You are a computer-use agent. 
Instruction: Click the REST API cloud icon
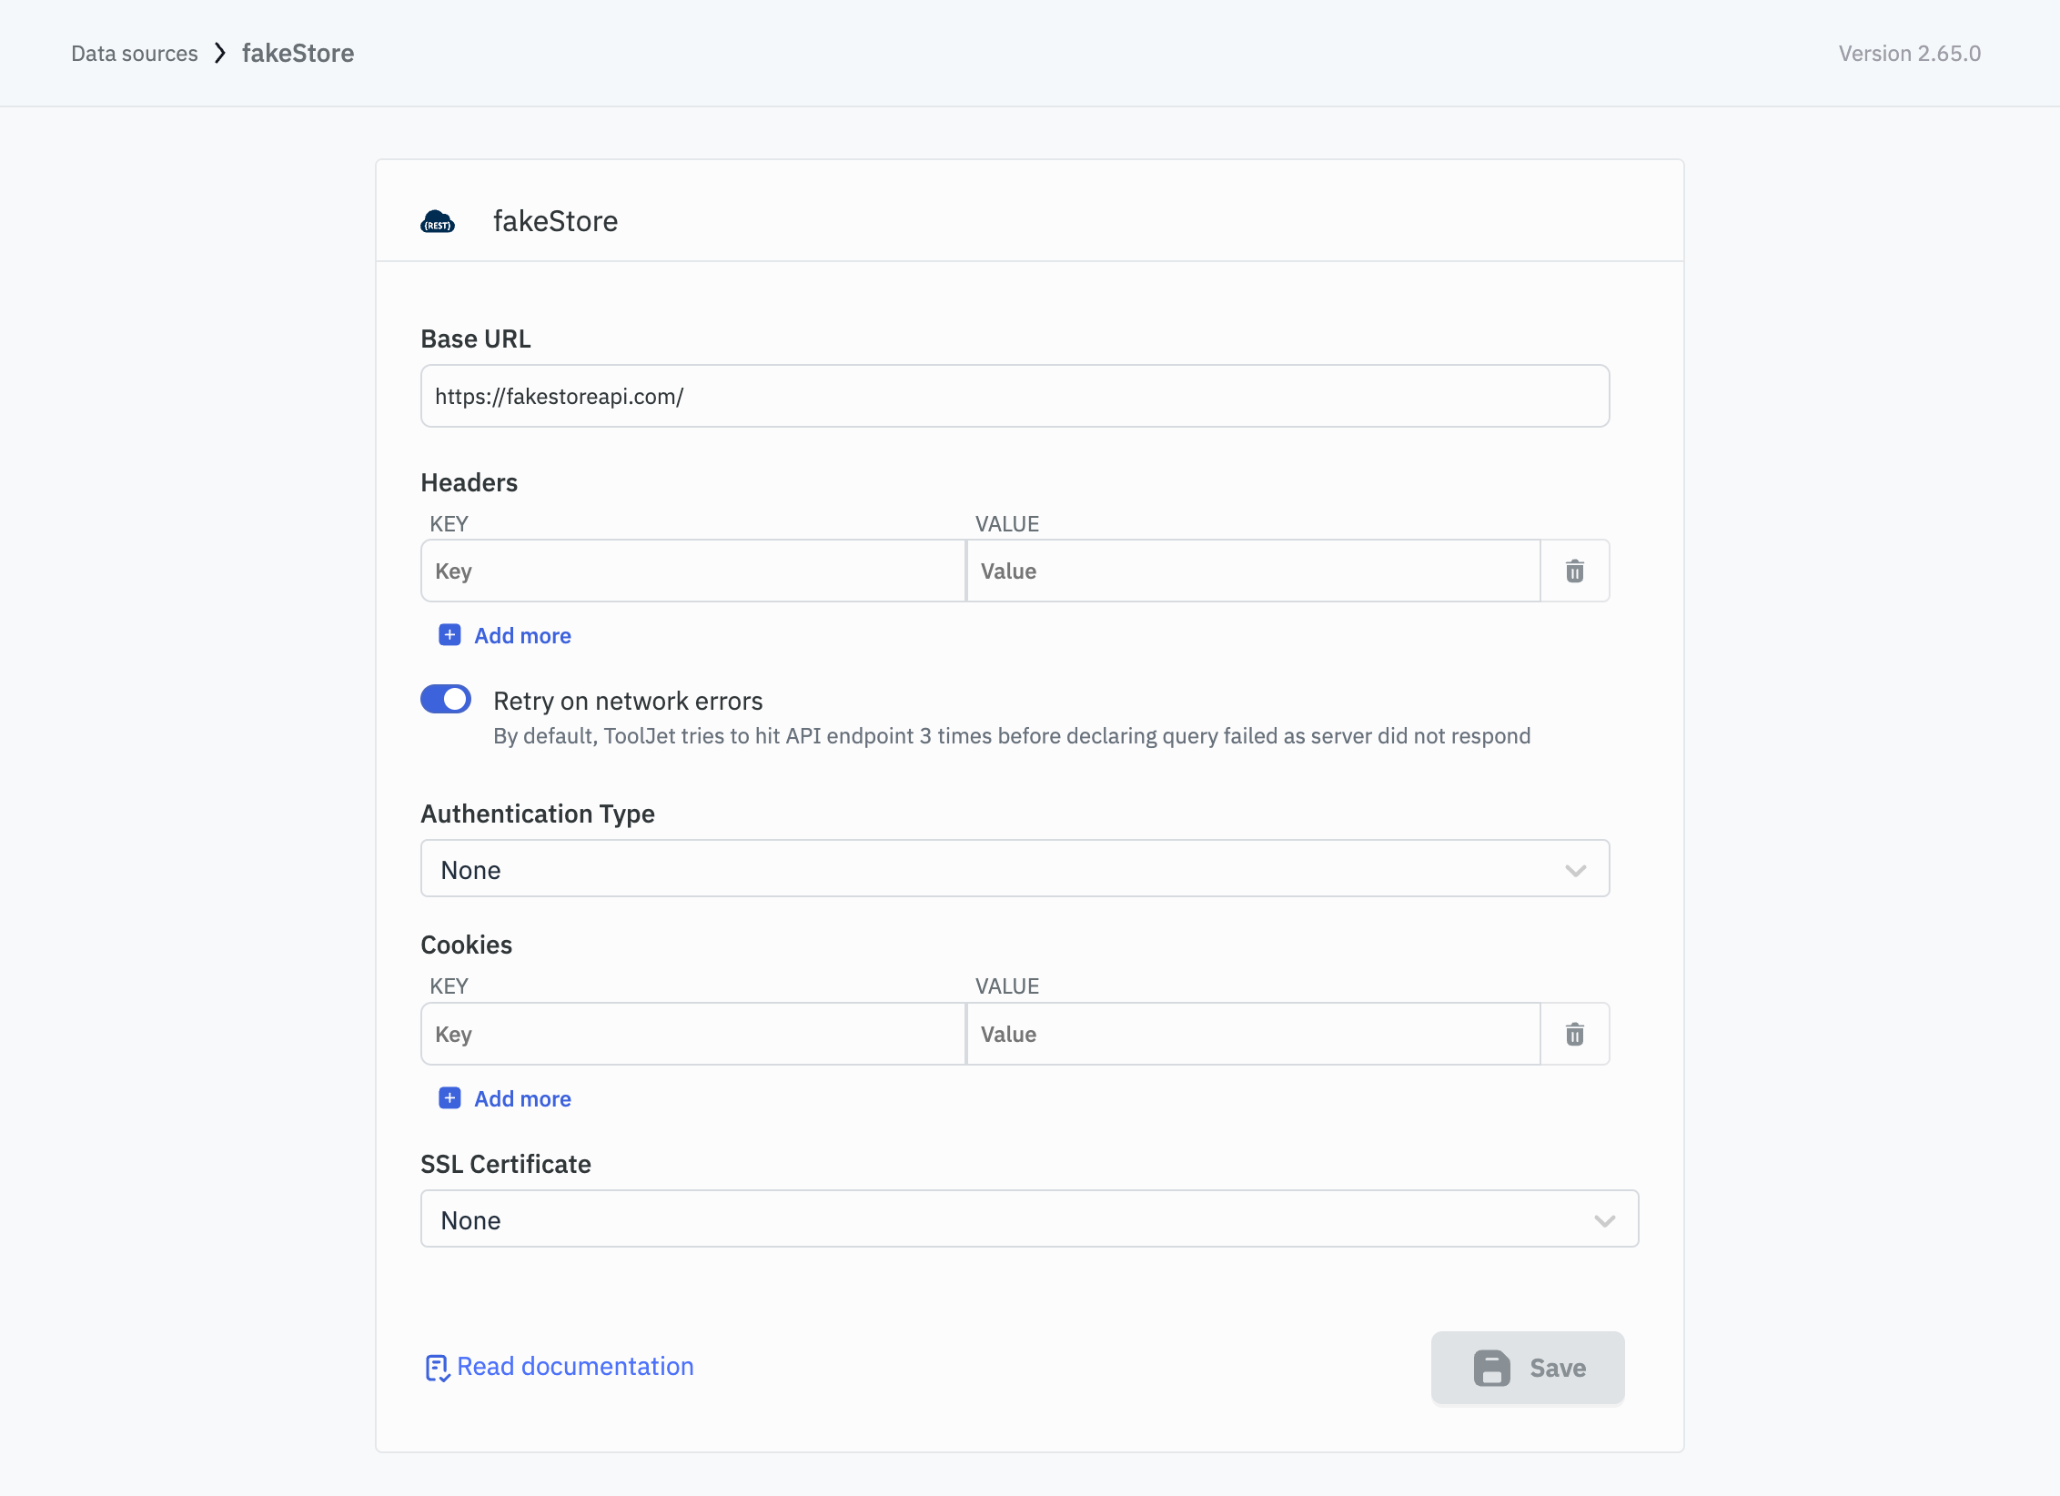[x=438, y=221]
